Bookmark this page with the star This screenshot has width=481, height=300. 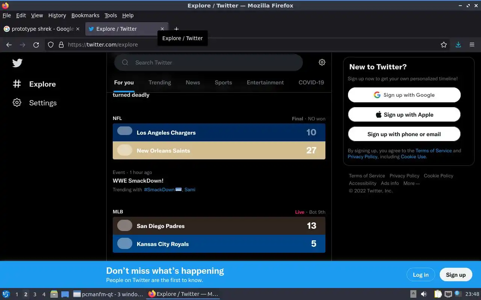444,45
